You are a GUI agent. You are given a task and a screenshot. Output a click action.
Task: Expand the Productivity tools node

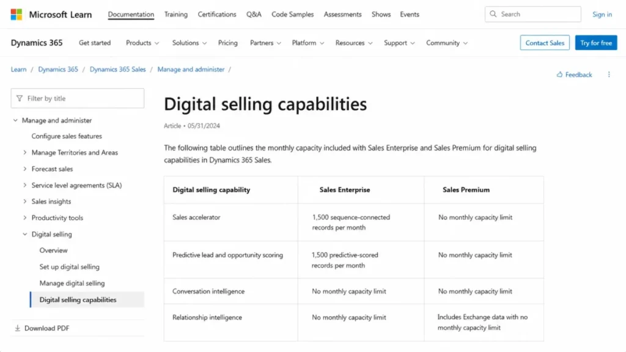(x=24, y=218)
